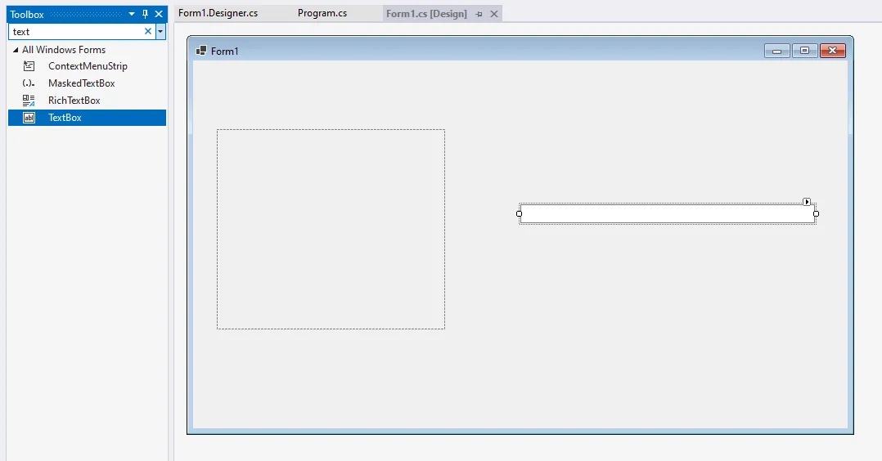Pick the RichTextBox control icon

click(x=29, y=101)
